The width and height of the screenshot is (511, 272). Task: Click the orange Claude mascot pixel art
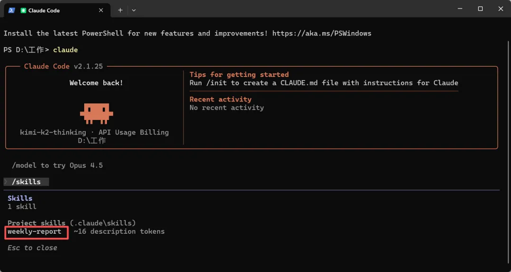(97, 113)
